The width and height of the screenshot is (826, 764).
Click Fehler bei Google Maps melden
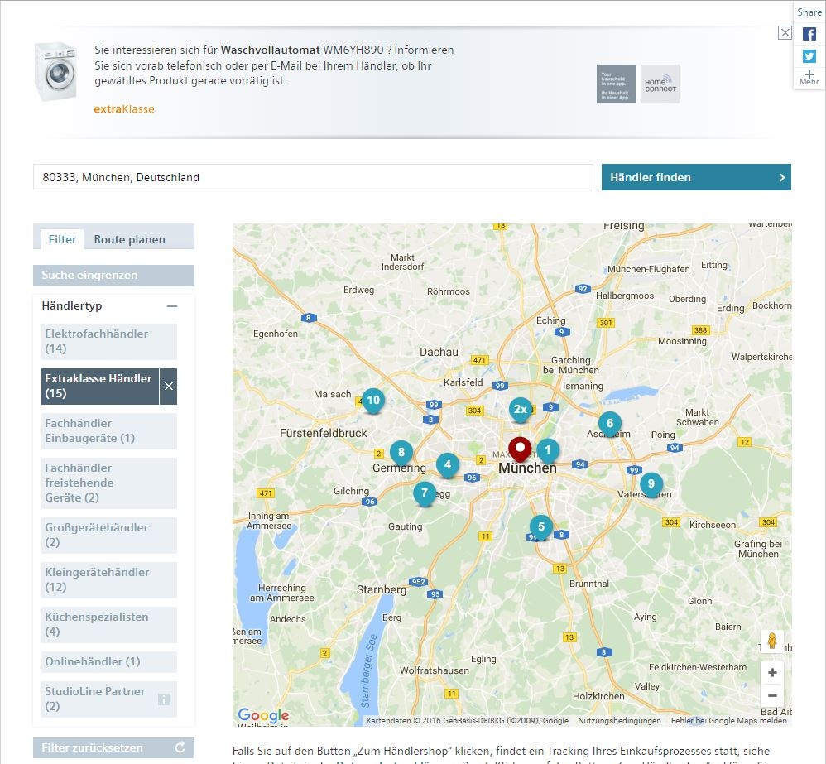pyautogui.click(x=729, y=721)
